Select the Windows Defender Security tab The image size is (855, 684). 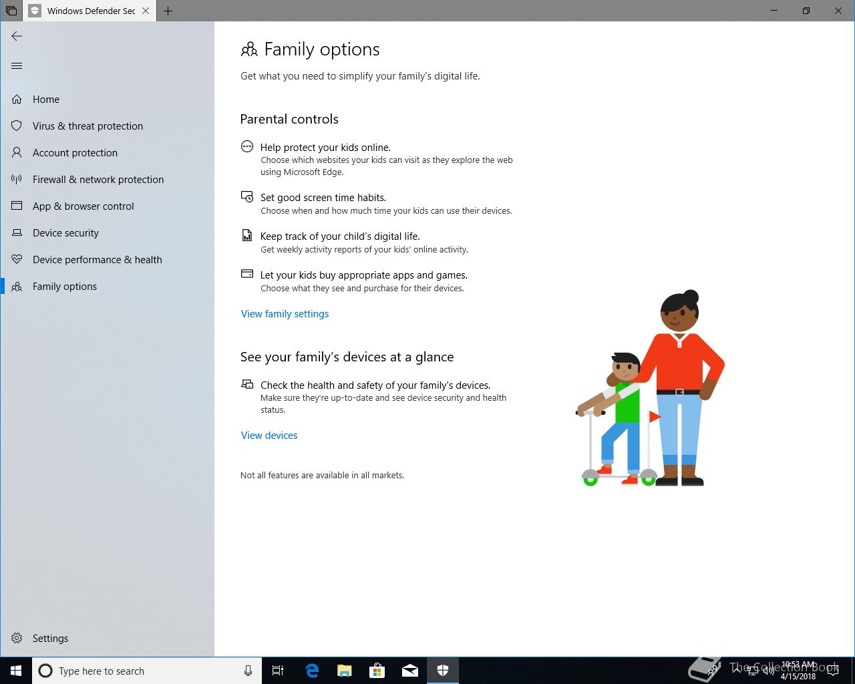(x=91, y=11)
